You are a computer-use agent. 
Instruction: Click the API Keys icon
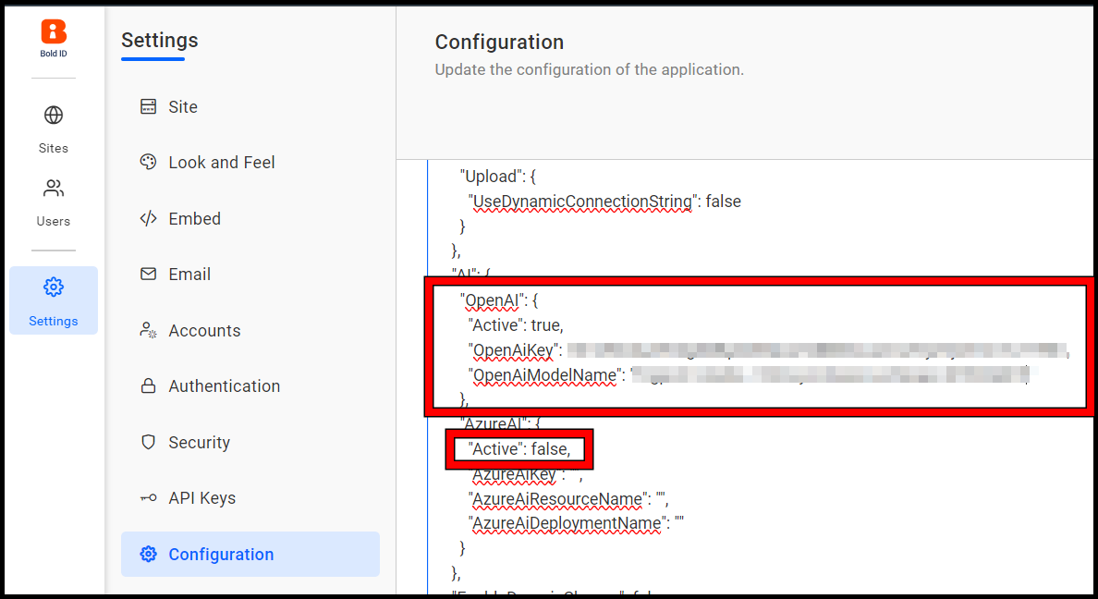148,497
